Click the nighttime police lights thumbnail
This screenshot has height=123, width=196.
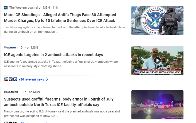[157, 105]
